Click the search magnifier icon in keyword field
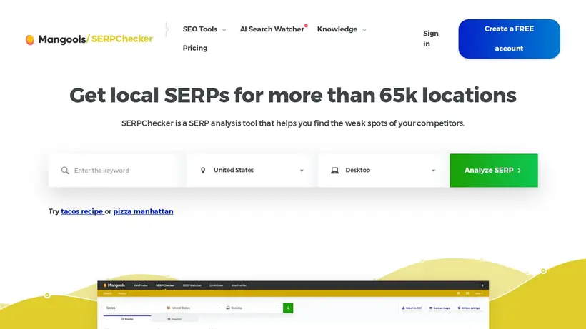This screenshot has height=329, width=586. coord(65,171)
